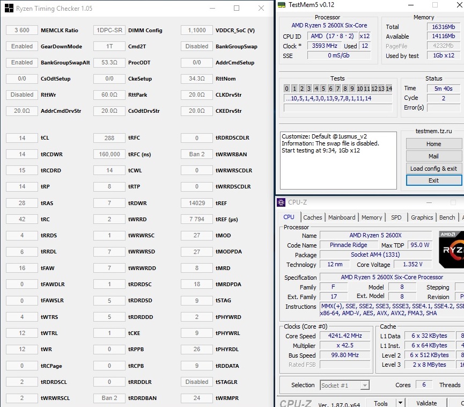Click the Code Name field Pinnacle Ridge

coord(349,245)
